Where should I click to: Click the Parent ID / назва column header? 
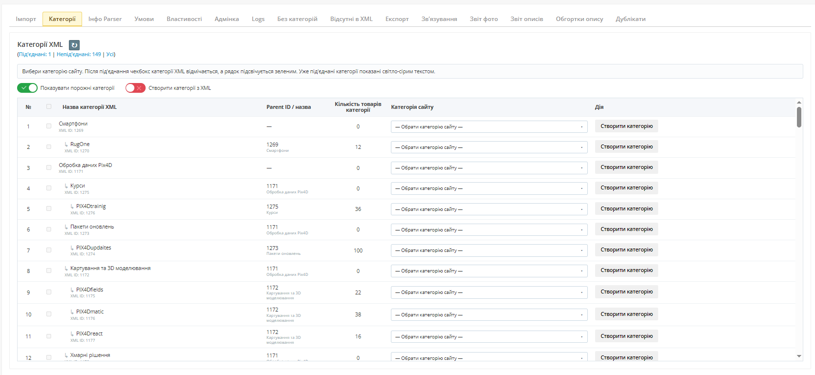click(289, 107)
